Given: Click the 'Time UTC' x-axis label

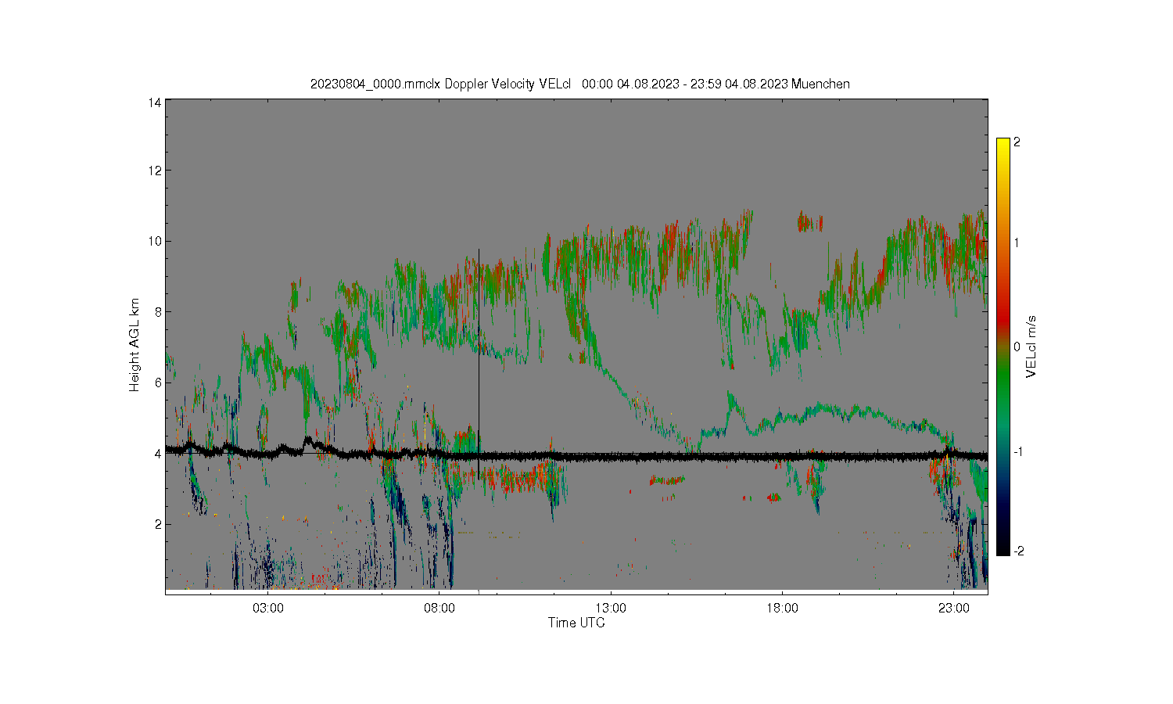Looking at the screenshot, I should click(x=576, y=623).
